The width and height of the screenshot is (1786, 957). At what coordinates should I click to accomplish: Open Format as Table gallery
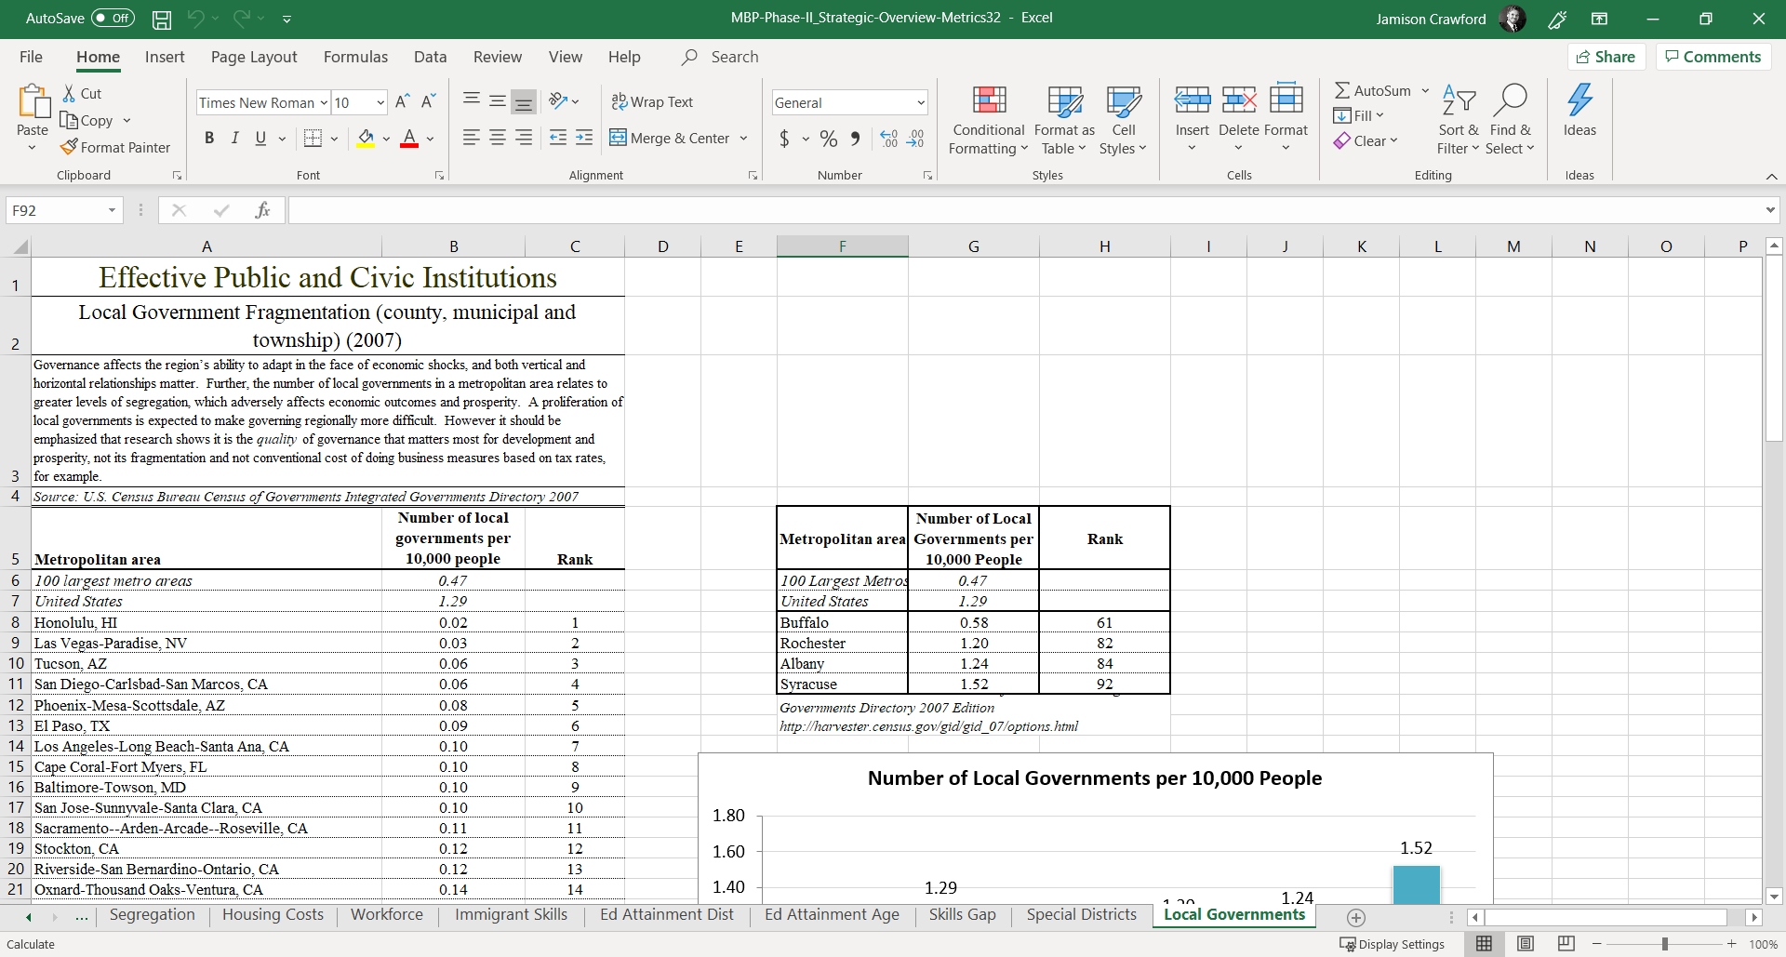pos(1064,120)
